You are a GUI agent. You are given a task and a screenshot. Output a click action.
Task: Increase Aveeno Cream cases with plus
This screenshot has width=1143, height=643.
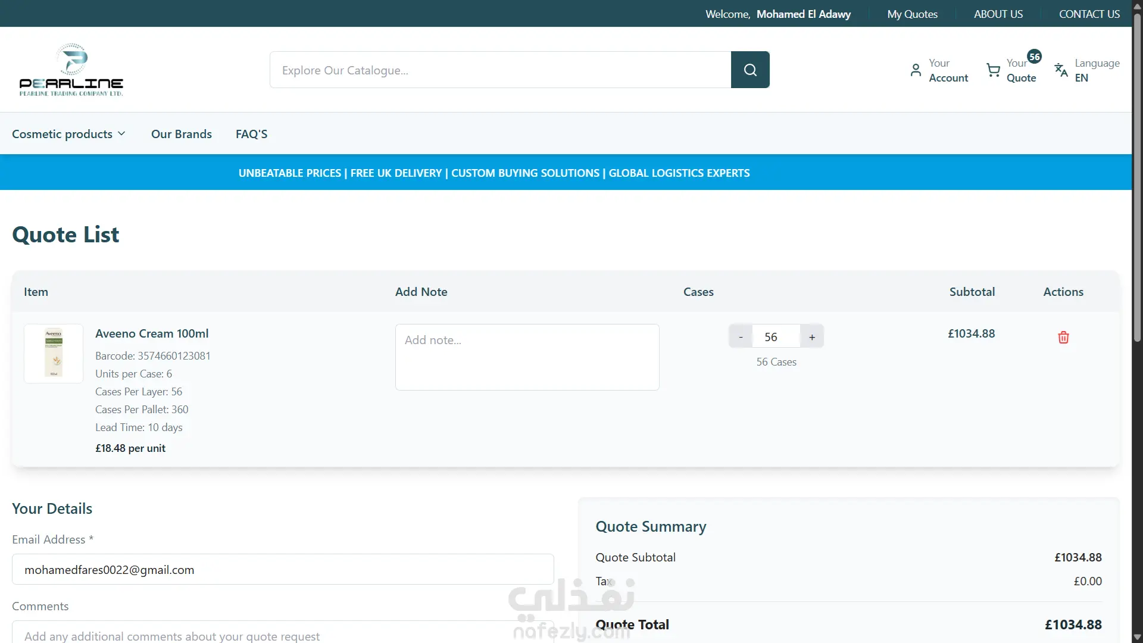click(x=812, y=337)
